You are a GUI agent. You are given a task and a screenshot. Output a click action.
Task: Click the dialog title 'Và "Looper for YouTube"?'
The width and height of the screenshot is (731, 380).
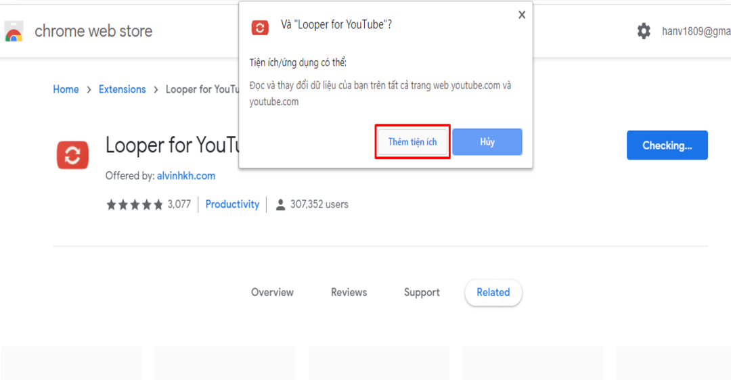pos(336,25)
